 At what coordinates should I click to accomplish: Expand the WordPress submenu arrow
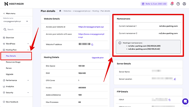pos(28,44)
